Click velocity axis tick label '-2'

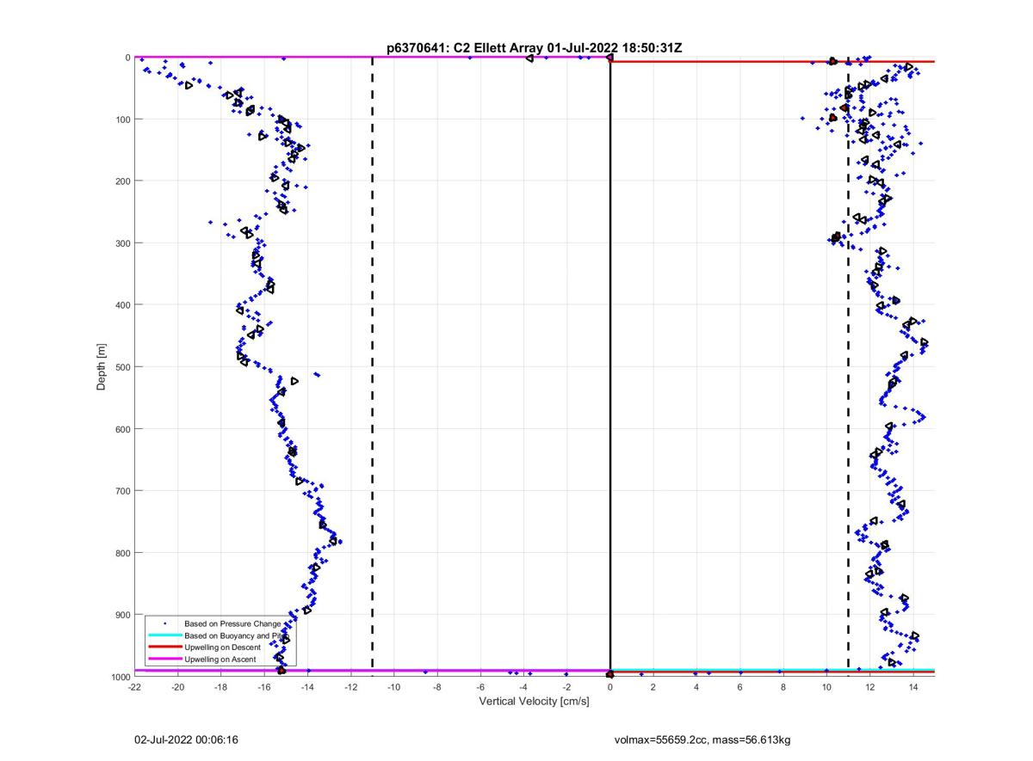click(566, 687)
